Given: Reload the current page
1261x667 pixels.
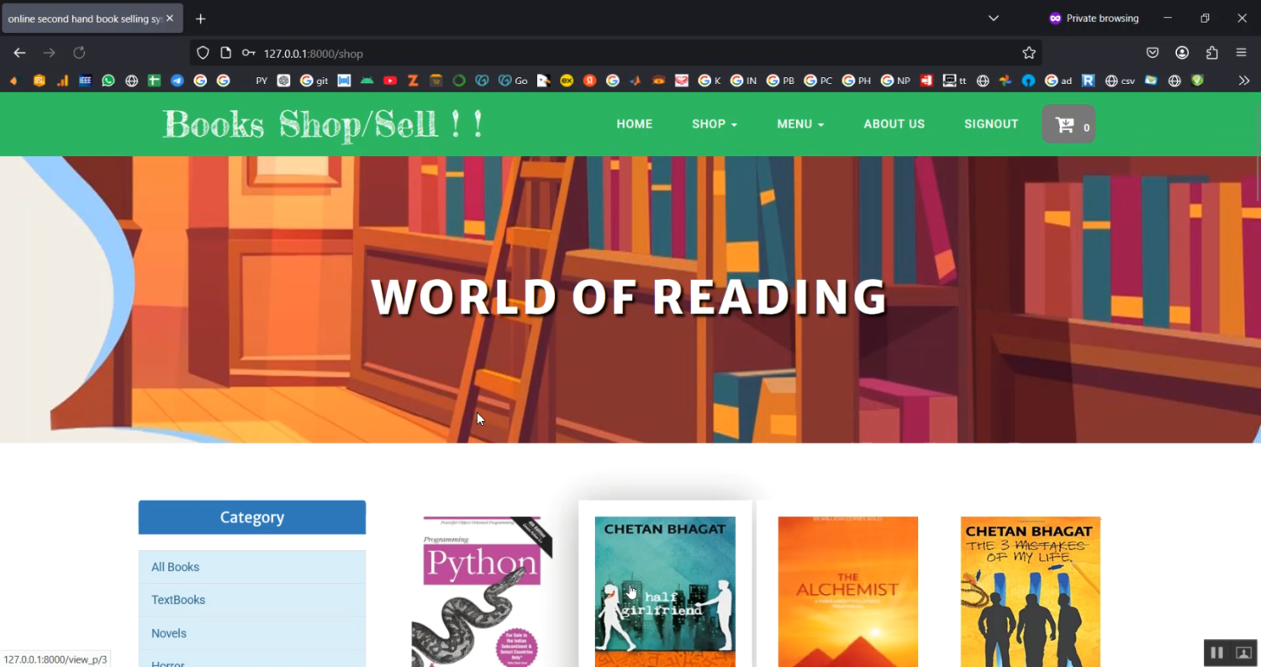Looking at the screenshot, I should tap(79, 53).
